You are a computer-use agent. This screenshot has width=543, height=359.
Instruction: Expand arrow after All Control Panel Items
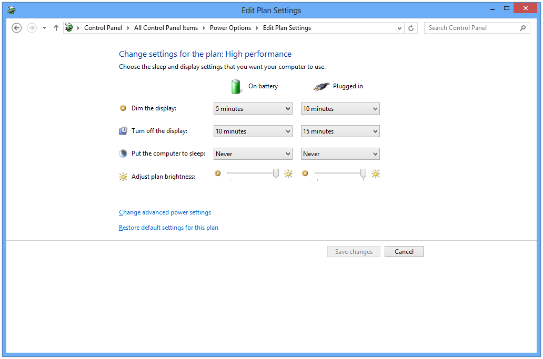click(x=204, y=28)
